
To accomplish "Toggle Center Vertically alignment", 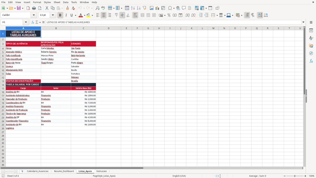I will click(x=122, y=15).
